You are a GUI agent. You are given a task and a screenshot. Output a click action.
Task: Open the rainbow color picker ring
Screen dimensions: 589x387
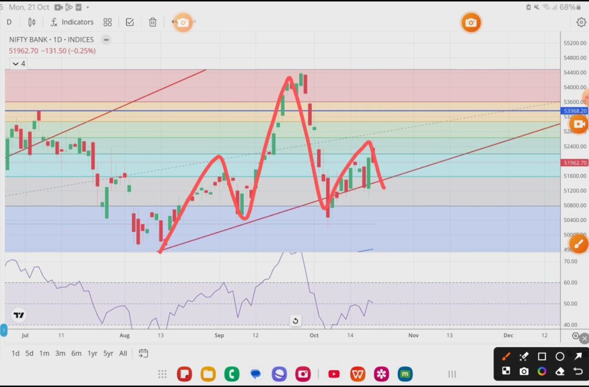(542, 371)
